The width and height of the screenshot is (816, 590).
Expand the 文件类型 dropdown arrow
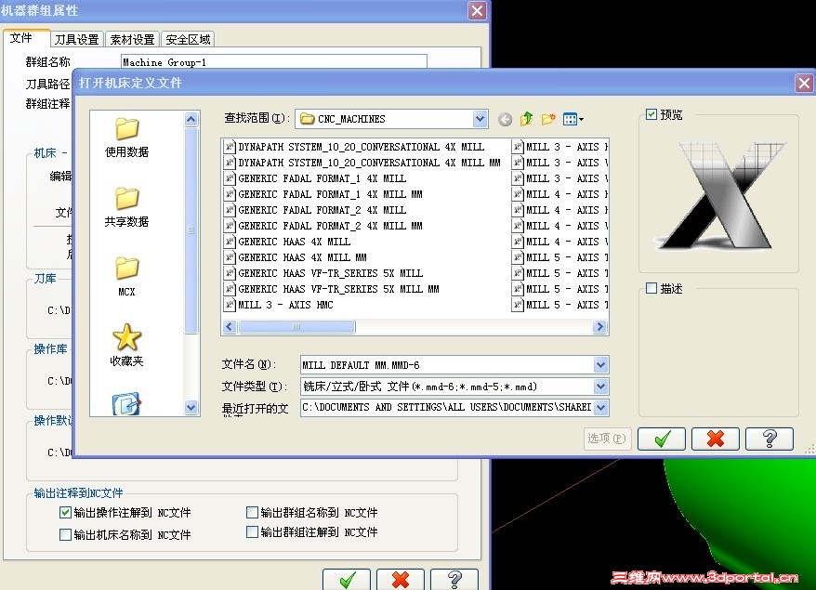pos(600,387)
